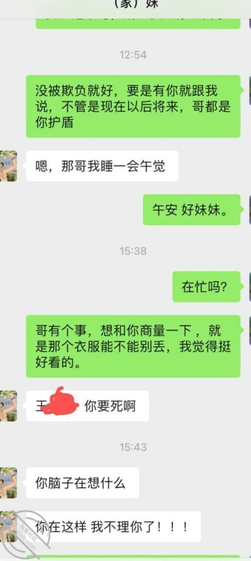This screenshot has height=561, width=251.
Task: Tap sender avatar next to '午安 好妹妹。' bubble
Action: click(250, 210)
